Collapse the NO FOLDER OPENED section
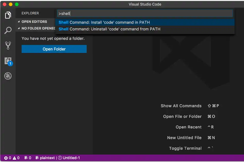 click(37, 28)
